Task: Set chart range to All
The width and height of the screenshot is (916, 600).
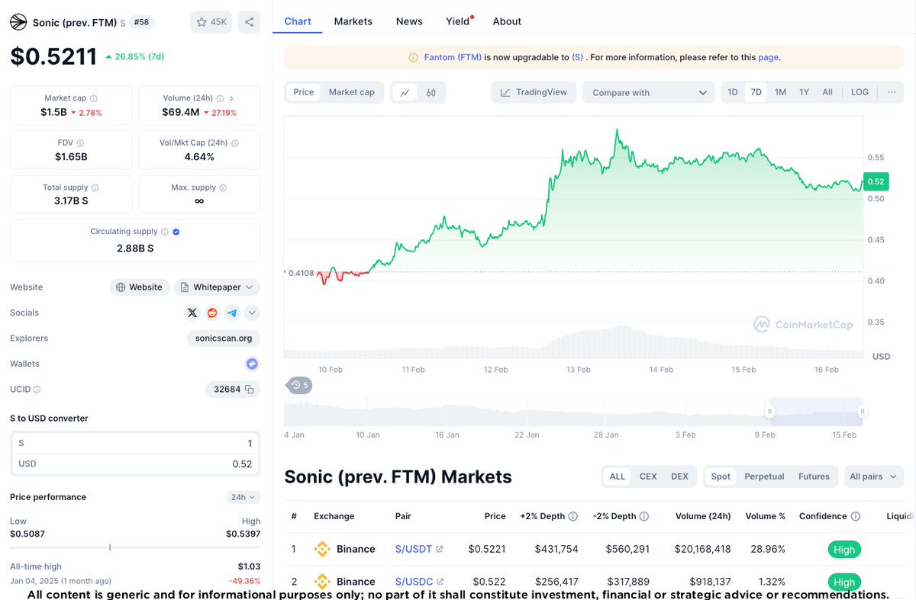Action: [827, 92]
